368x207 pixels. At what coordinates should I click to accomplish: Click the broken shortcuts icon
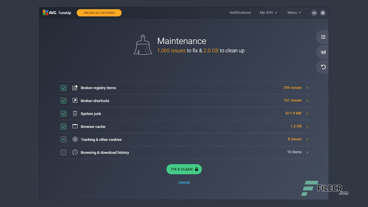[x=75, y=101]
